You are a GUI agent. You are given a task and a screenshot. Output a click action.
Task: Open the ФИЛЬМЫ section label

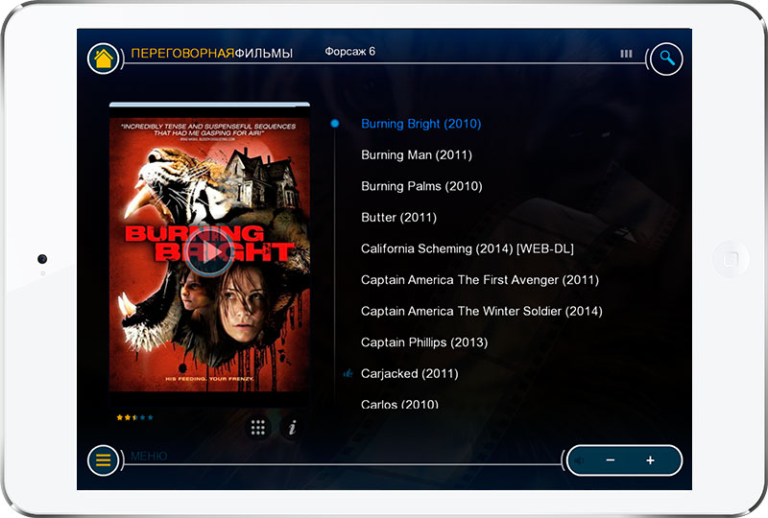pyautogui.click(x=263, y=54)
